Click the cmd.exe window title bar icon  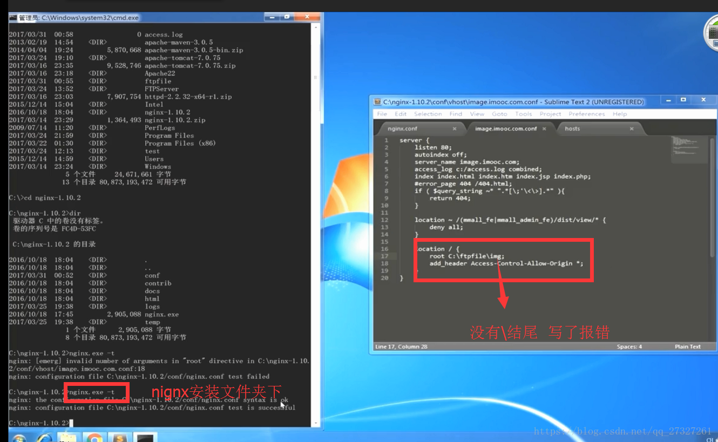pos(12,18)
